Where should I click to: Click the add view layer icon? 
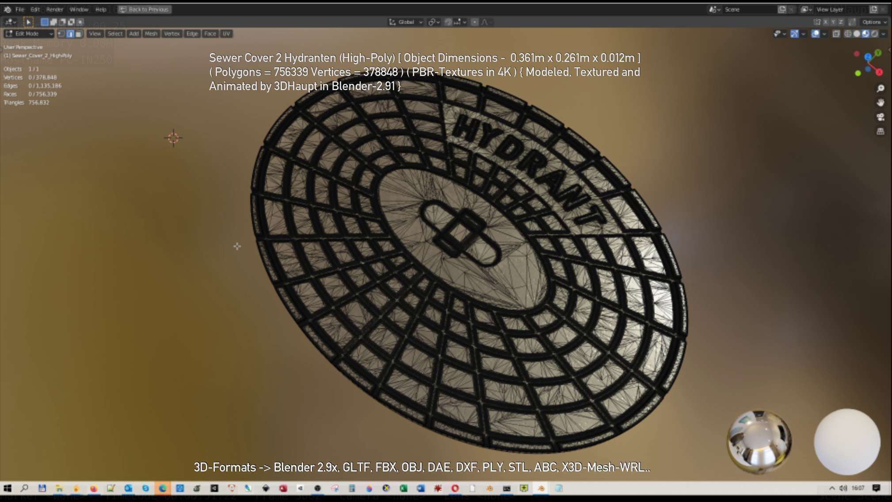pos(873,9)
